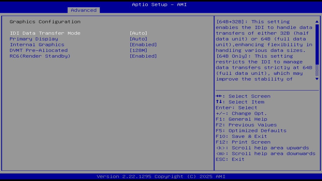
Task: Click the help area scroll-down arrow
Action: point(317,79)
